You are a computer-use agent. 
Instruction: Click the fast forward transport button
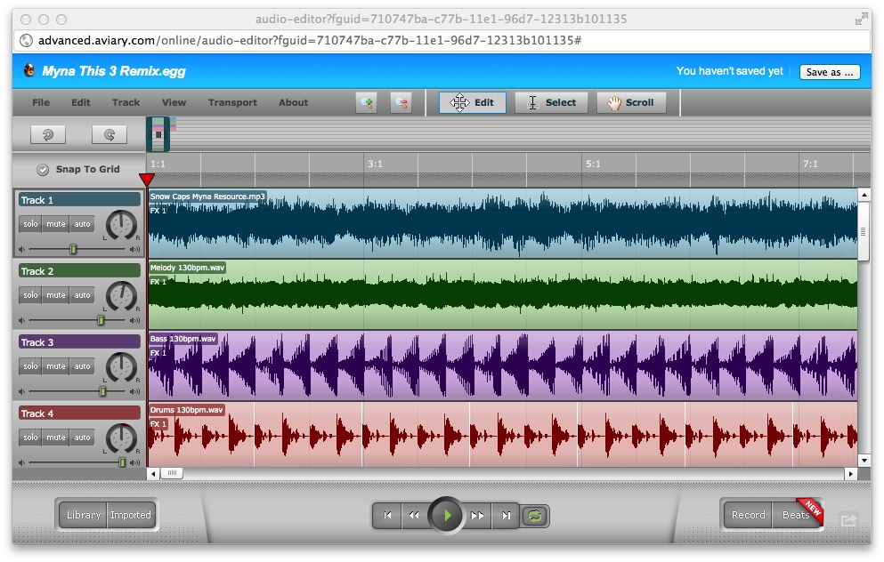(x=477, y=515)
